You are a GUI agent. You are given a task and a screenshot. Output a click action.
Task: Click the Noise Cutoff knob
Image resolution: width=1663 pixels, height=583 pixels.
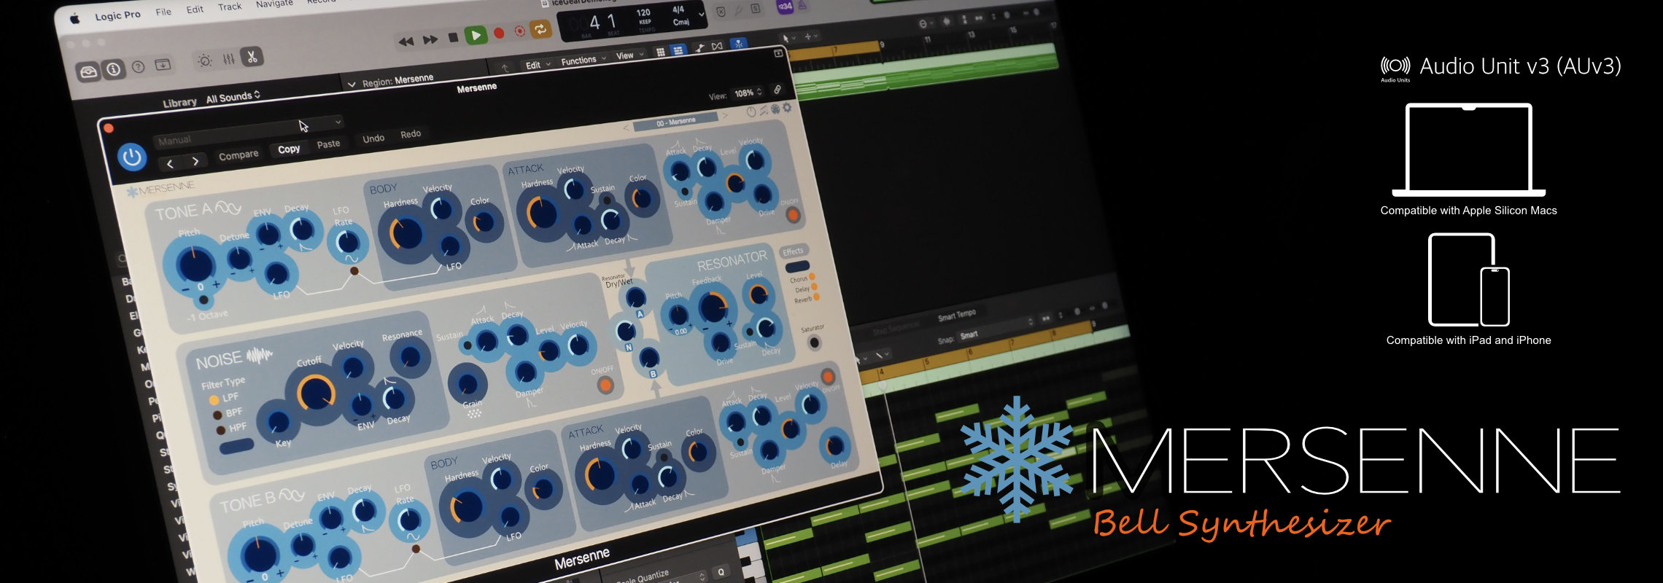tap(316, 394)
